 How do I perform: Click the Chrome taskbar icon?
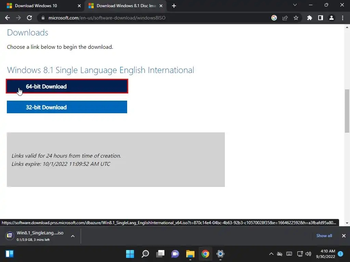coord(205,254)
